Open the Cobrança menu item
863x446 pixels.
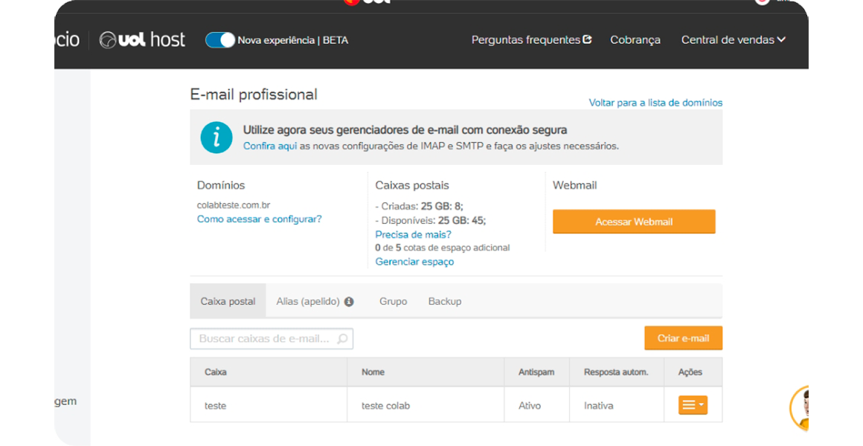pyautogui.click(x=635, y=39)
